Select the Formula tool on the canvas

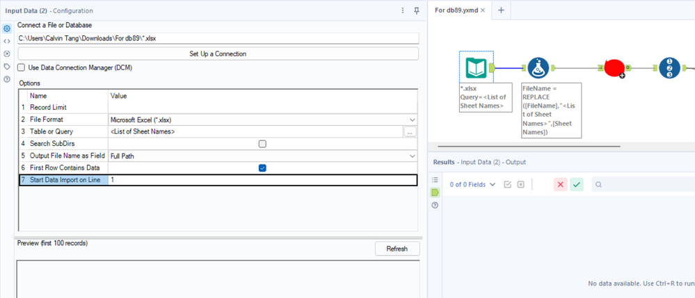pyautogui.click(x=538, y=68)
